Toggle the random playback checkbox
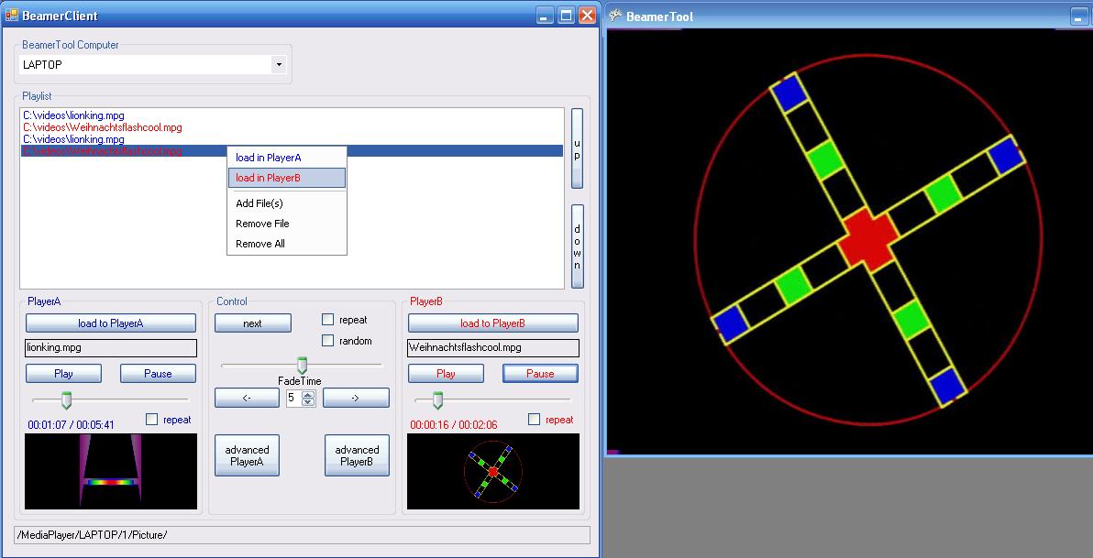Image resolution: width=1093 pixels, height=558 pixels. pos(328,341)
